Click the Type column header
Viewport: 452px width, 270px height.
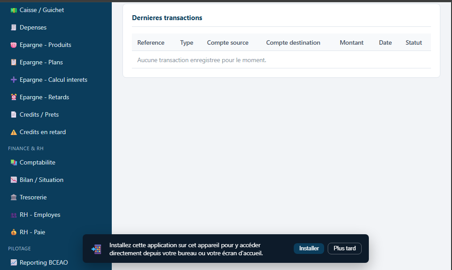(x=186, y=42)
